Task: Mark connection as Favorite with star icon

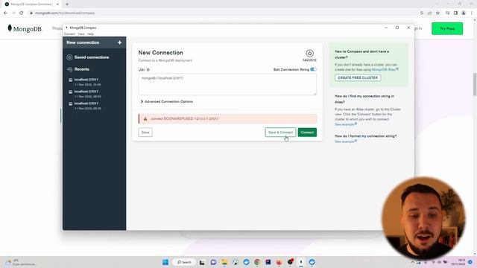Action: coord(309,55)
